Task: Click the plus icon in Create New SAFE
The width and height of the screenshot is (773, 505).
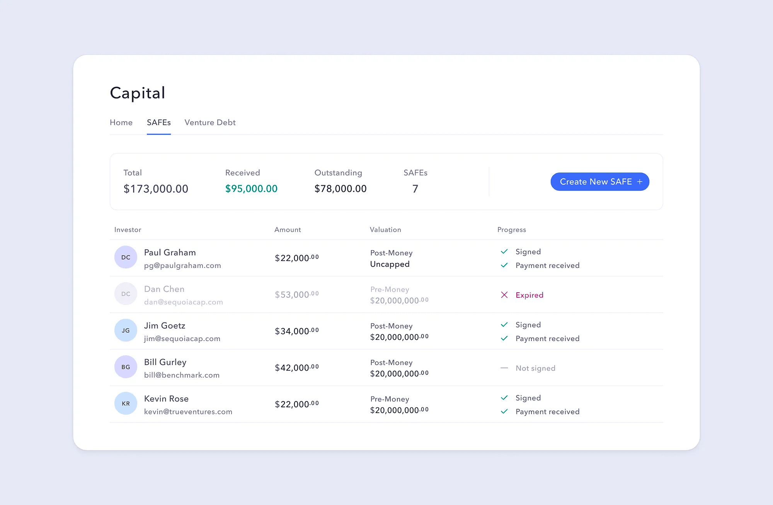Action: (x=640, y=182)
